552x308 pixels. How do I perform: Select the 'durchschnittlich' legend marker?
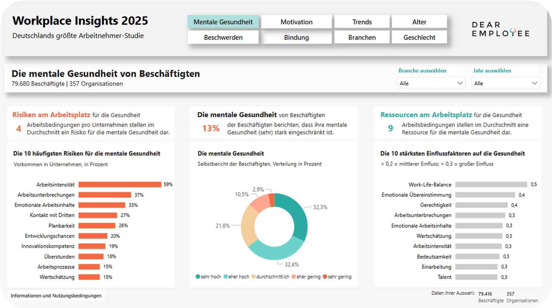pyautogui.click(x=253, y=277)
